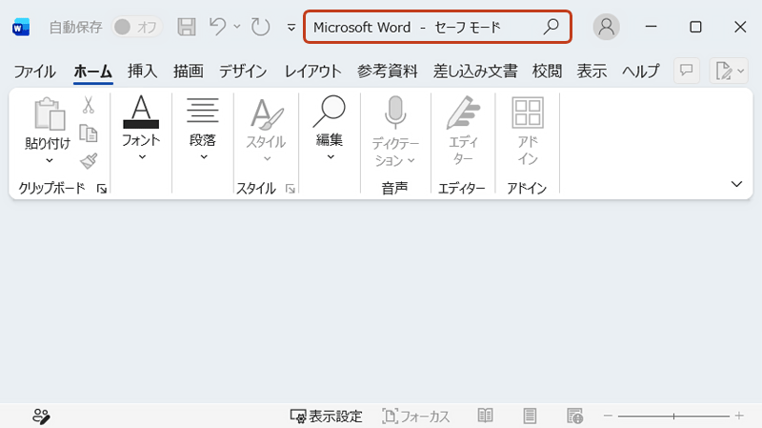This screenshot has width=762, height=428.
Task: Click the Redo circular arrow icon
Action: 260,27
